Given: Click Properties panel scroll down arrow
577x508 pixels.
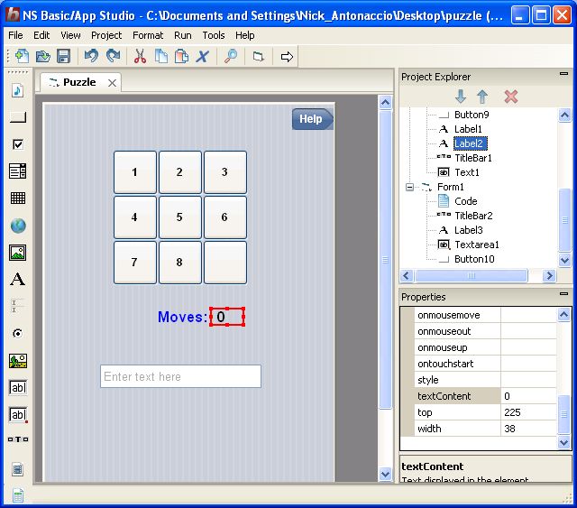Looking at the screenshot, I should click(x=564, y=442).
